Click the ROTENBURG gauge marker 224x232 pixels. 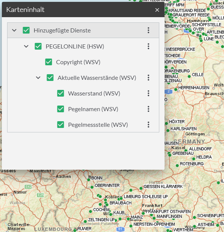[177, 166]
